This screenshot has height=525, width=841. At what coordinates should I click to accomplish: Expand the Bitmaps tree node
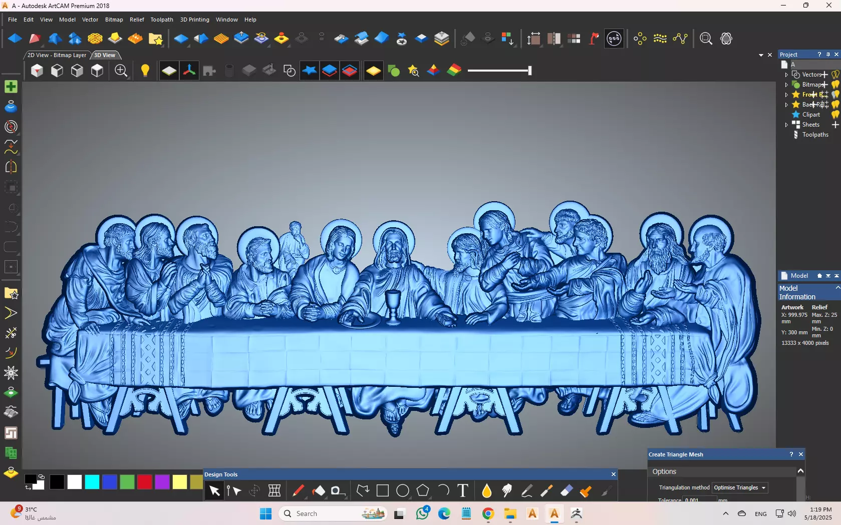786,85
